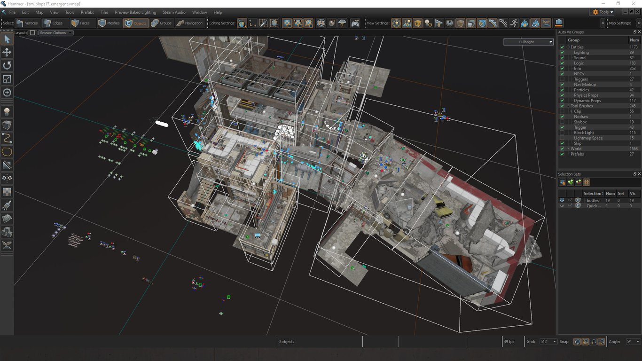Switch selection mode to Meshes
This screenshot has height=361, width=642.
pos(109,23)
